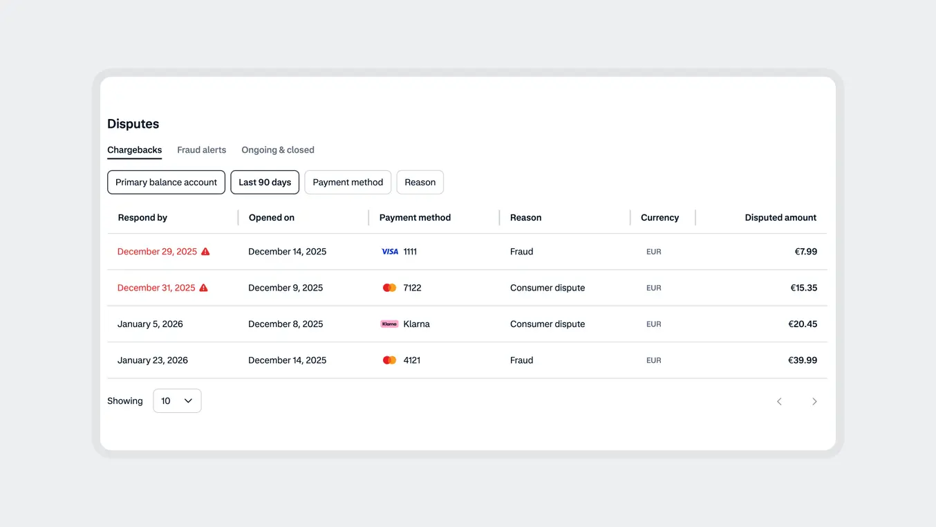The height and width of the screenshot is (527, 936).
Task: Select the Chargebacks tab
Action: (134, 149)
